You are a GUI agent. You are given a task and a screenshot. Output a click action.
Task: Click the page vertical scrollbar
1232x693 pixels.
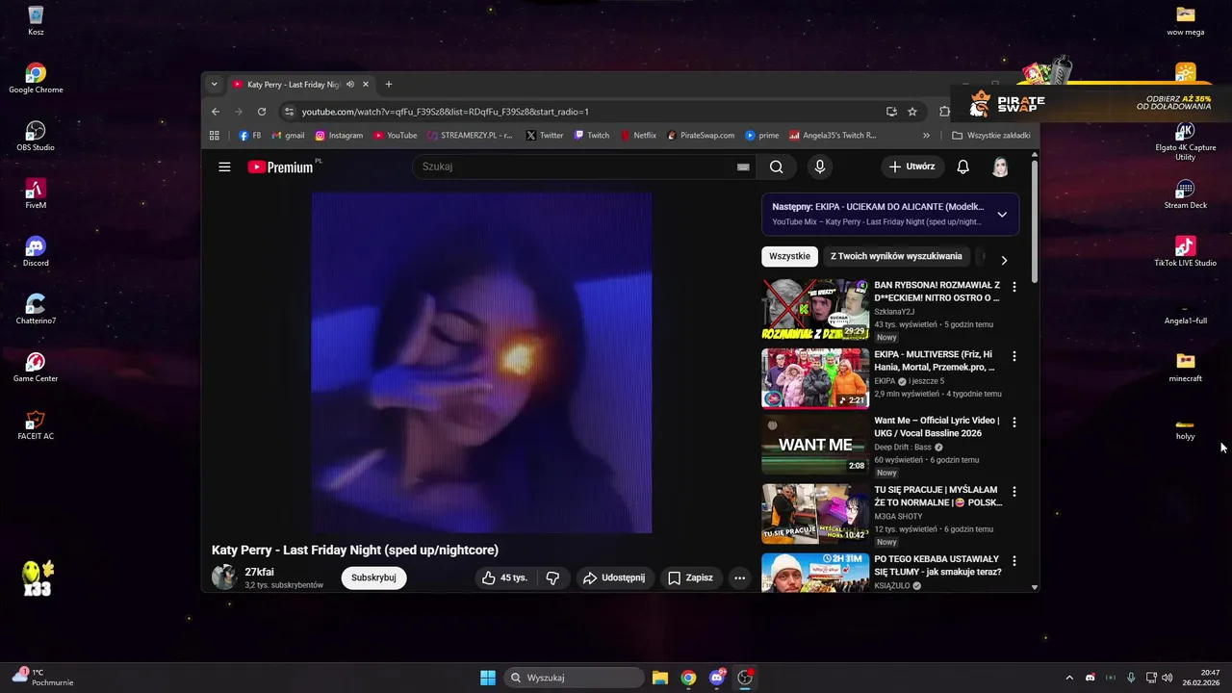point(1035,221)
